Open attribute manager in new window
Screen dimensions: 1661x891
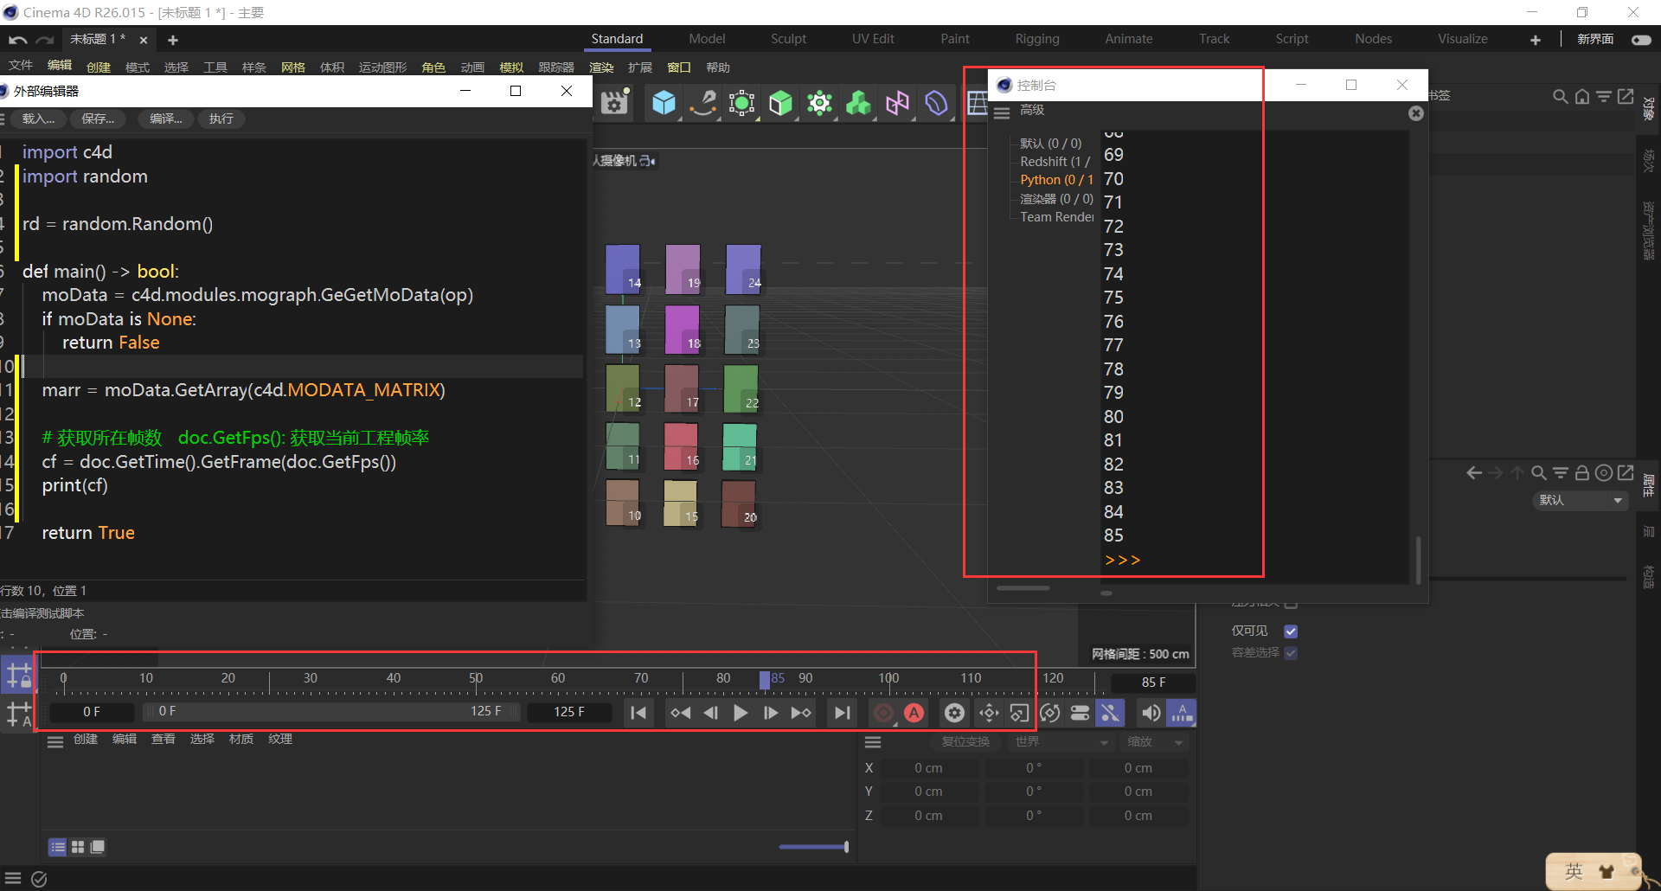[1626, 472]
